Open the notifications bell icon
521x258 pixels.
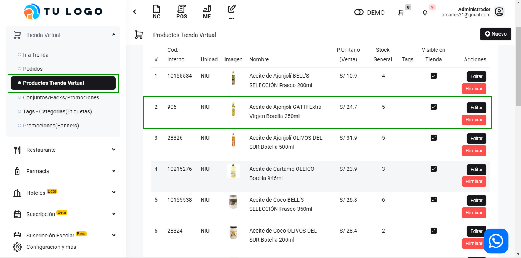(425, 13)
